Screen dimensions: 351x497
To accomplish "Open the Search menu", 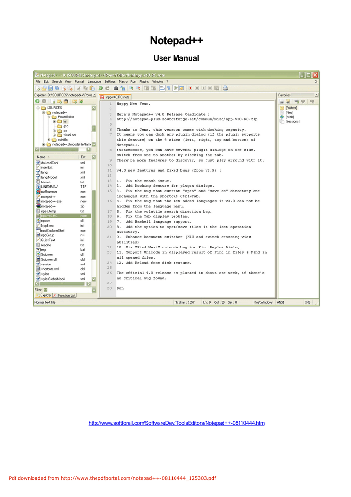I will coord(57,82).
